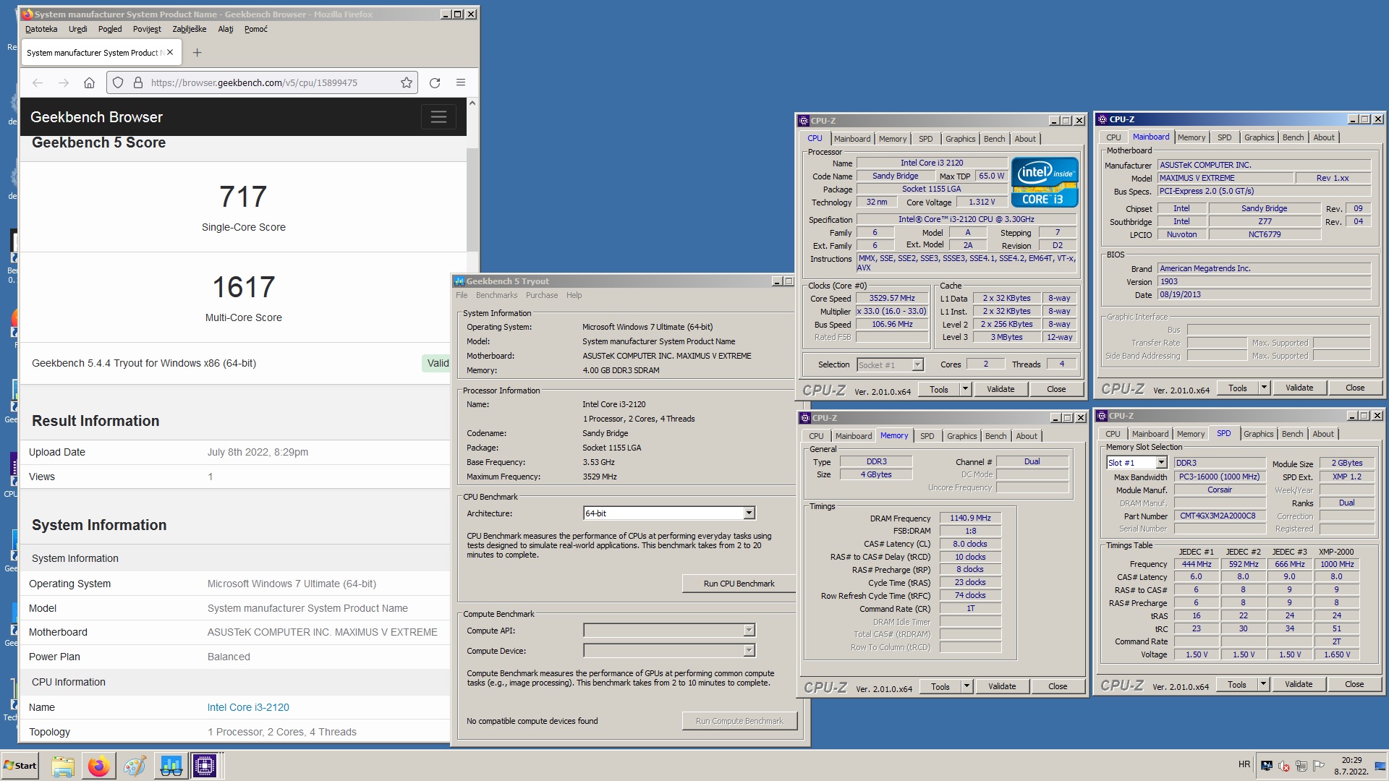The image size is (1389, 781).
Task: Open a new Firefox tab
Action: [197, 52]
